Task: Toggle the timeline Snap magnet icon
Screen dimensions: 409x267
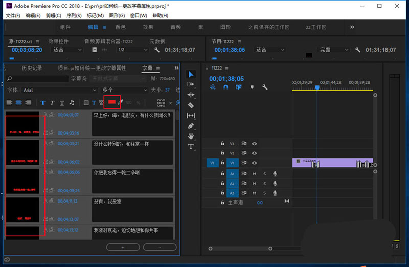Action: 225,87
